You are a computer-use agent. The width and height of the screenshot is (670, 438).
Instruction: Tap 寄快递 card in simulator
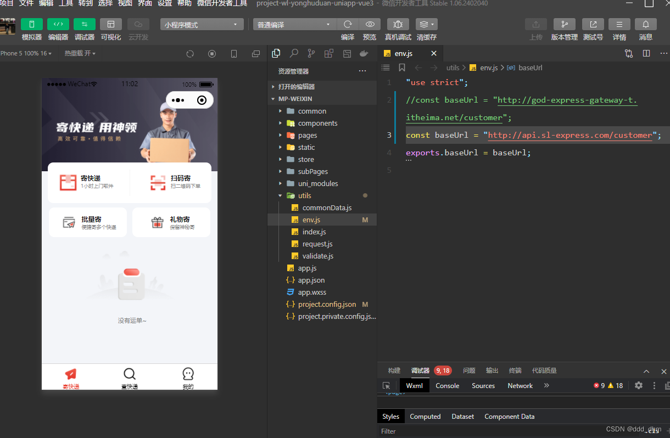89,182
